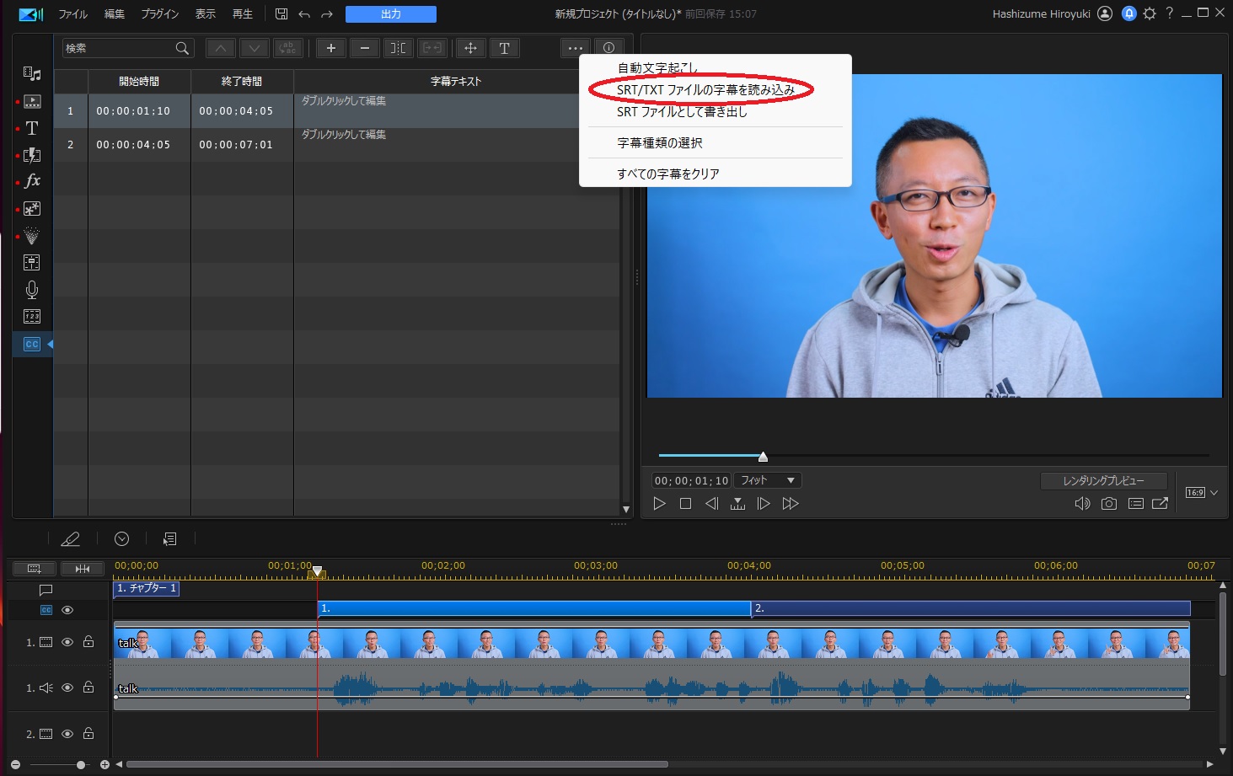
Task: Open the Effect Room fx icon
Action: click(x=32, y=181)
